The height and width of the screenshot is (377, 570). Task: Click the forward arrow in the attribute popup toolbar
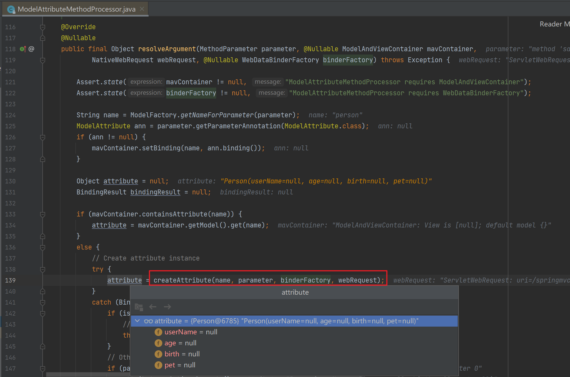167,307
